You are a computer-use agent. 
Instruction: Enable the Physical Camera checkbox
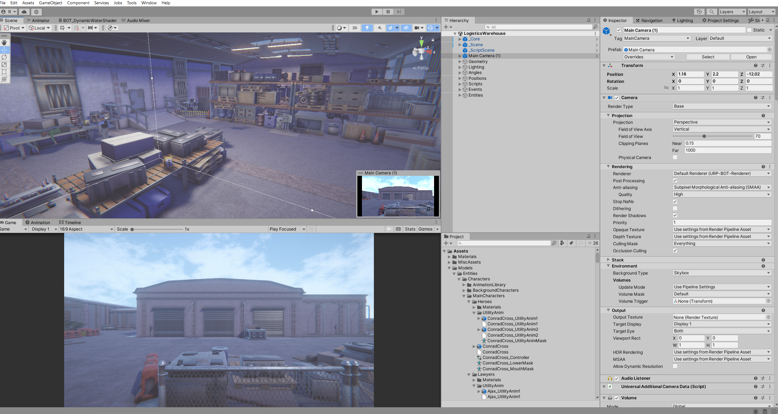675,157
